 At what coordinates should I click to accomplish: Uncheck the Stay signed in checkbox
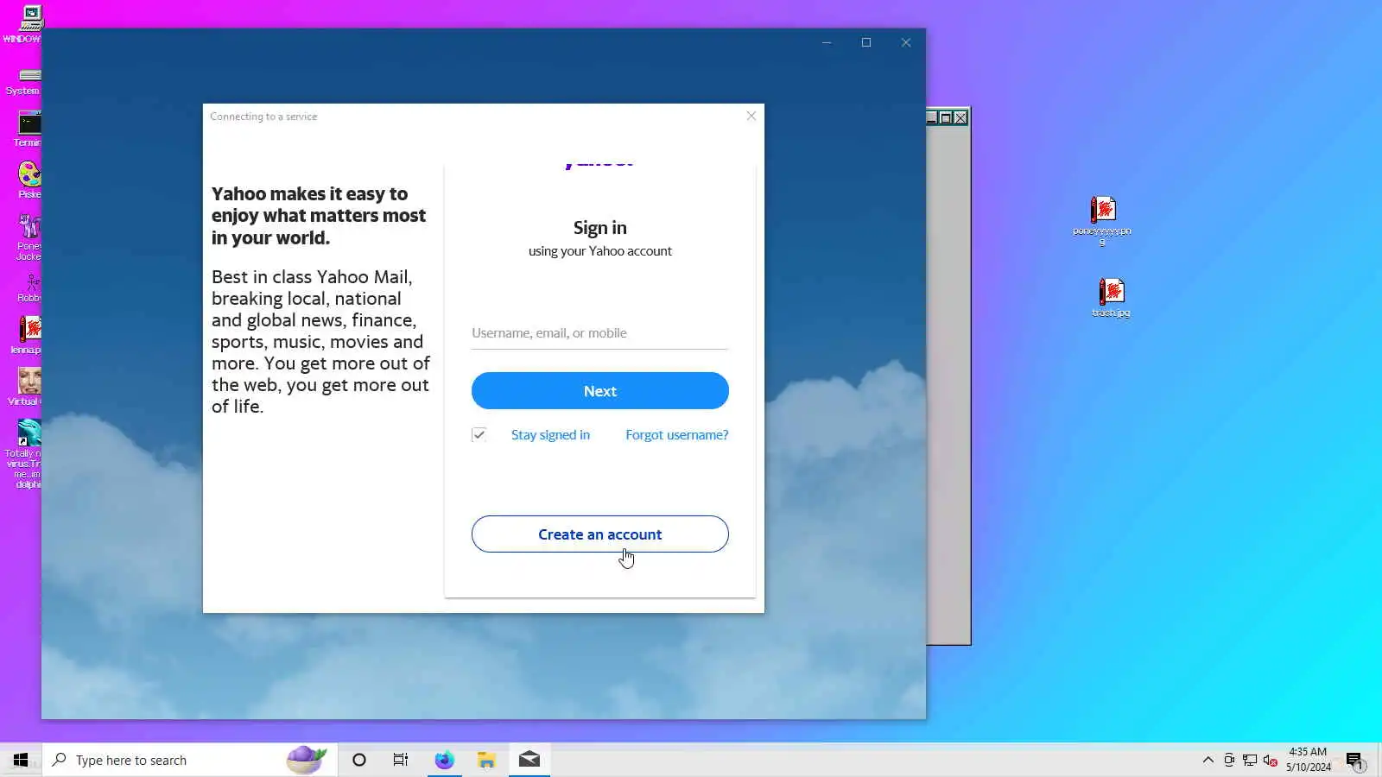(479, 434)
